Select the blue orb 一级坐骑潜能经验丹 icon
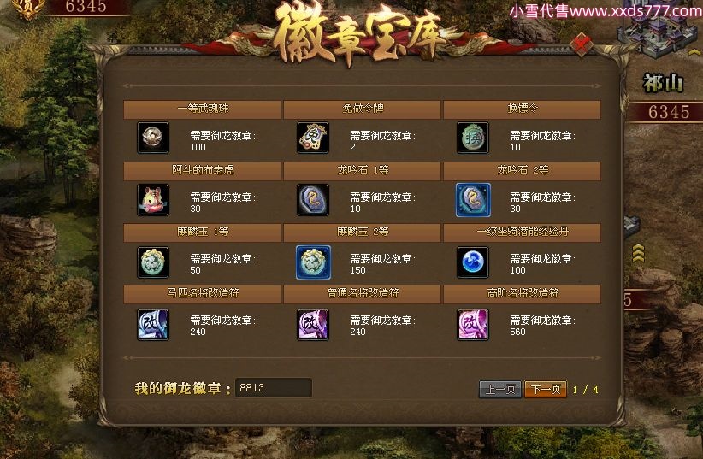 click(x=473, y=262)
